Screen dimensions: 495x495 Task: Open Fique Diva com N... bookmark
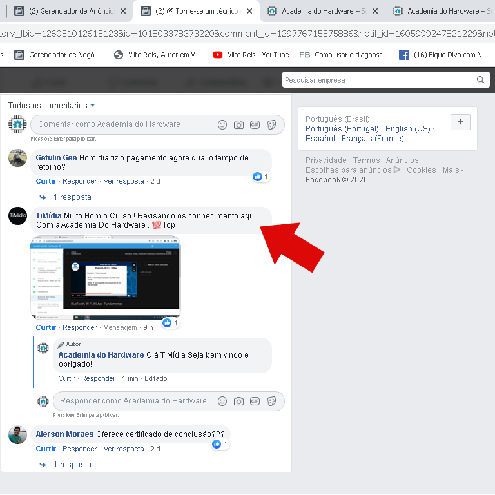coord(443,55)
